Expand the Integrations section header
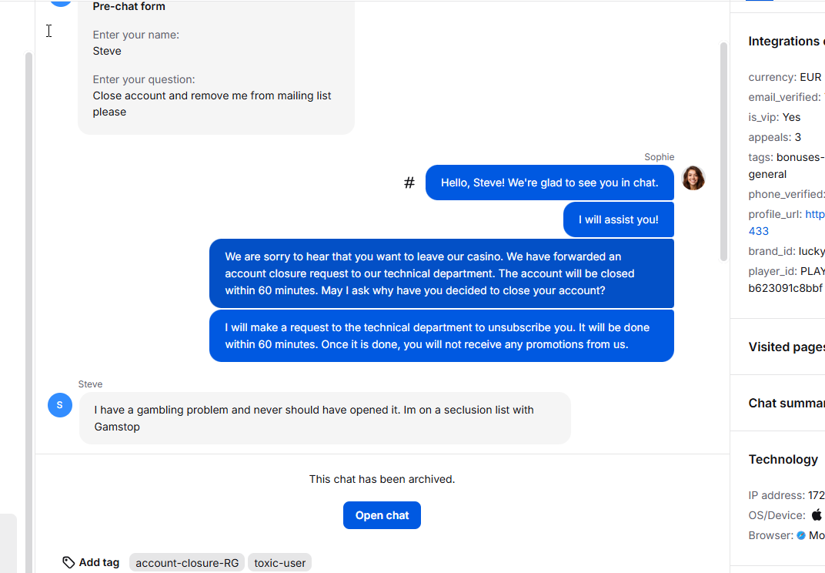This screenshot has width=825, height=573. coord(783,42)
